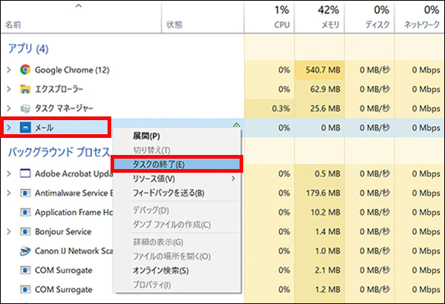
Task: Expand the Bonjour Service process row
Action: tap(9, 231)
